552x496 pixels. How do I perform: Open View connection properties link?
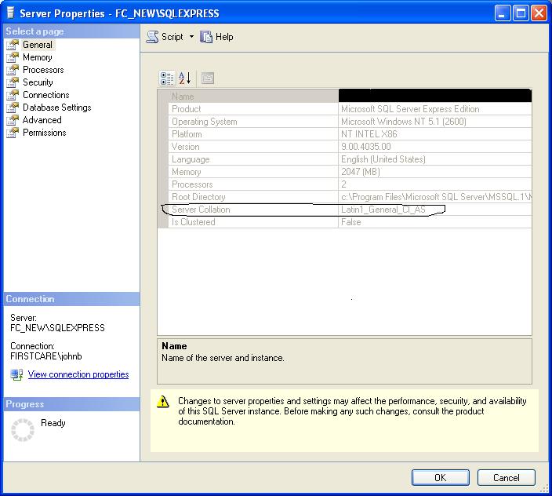[x=78, y=374]
